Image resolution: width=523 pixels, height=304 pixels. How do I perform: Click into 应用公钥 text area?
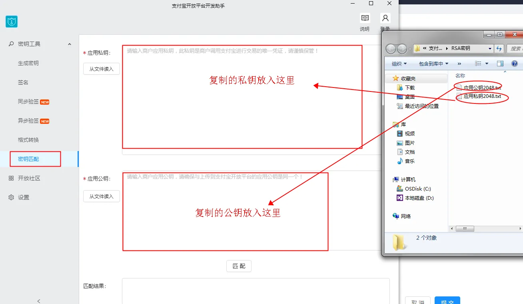pos(252,211)
